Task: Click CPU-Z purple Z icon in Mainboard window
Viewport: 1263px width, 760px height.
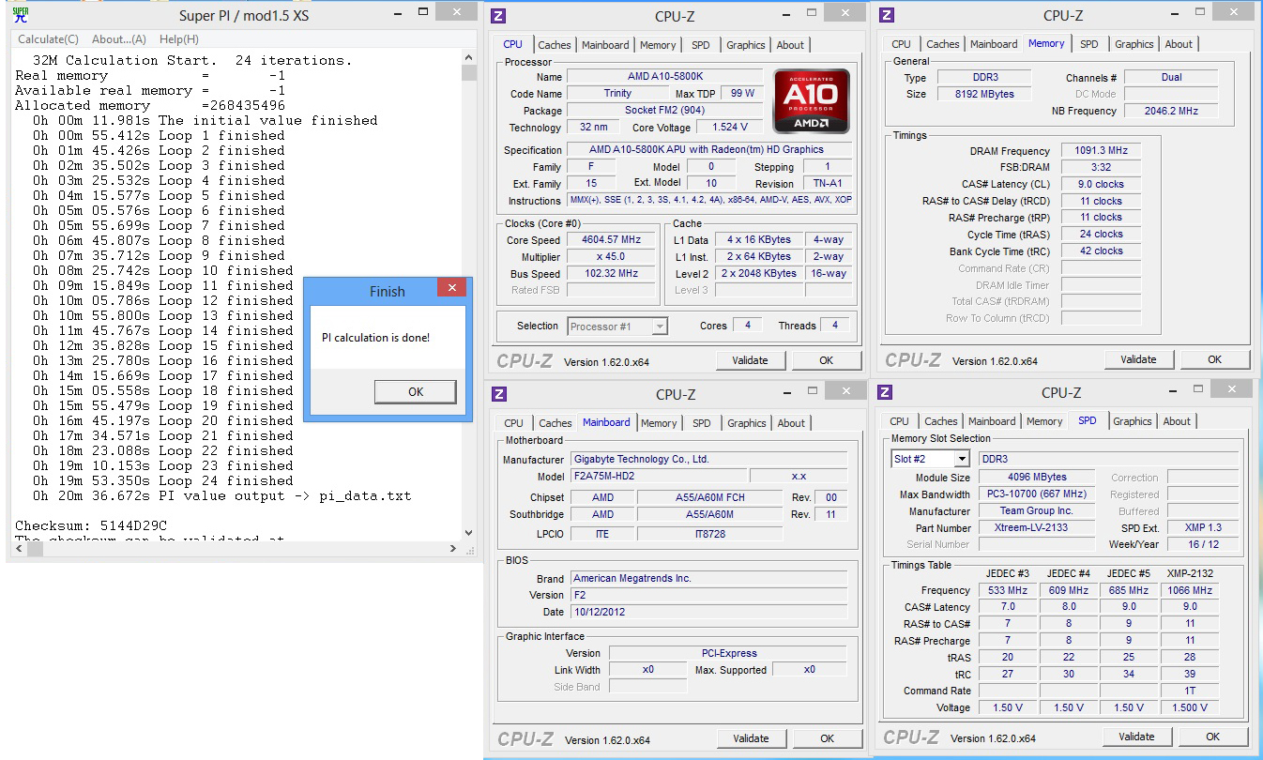Action: (x=498, y=393)
